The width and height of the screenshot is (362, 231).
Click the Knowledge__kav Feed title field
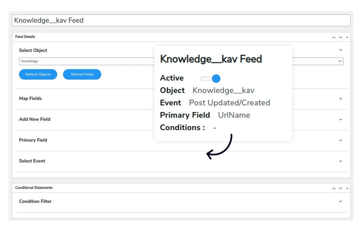181,20
